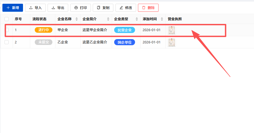Sort by 企业简介 column arrows
The width and height of the screenshot is (254, 133).
click(x=108, y=19)
